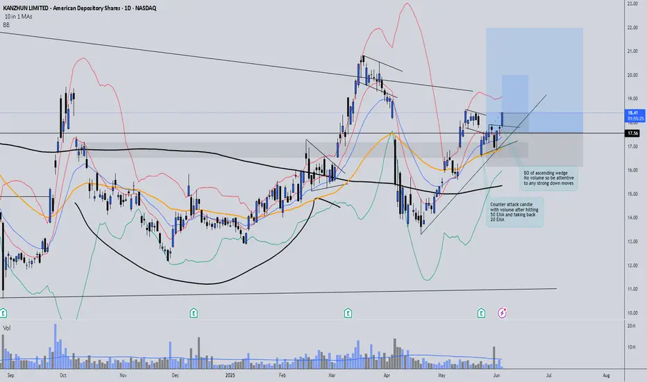The width and height of the screenshot is (647, 382).
Task: Click the Nov label on time axis
Action: pos(123,375)
